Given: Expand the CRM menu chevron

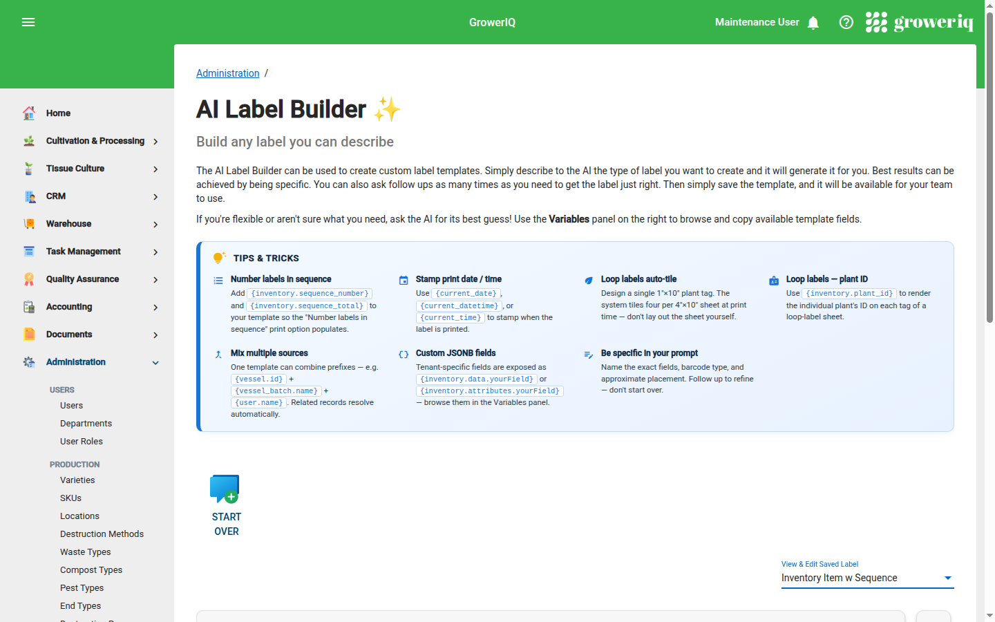Looking at the screenshot, I should (155, 197).
